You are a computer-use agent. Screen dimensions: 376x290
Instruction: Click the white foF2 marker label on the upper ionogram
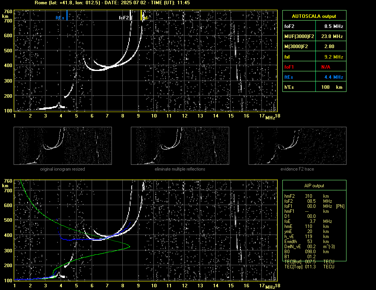124,18
